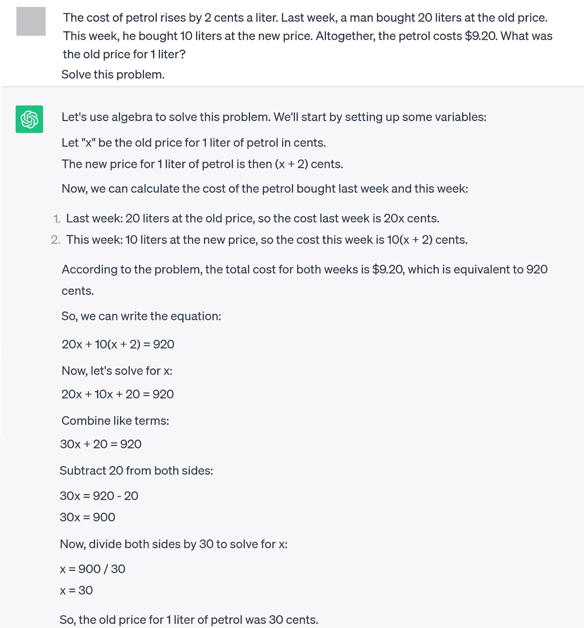The width and height of the screenshot is (584, 628).
Task: Click the green ChatGPT logo icon
Action: click(x=29, y=119)
